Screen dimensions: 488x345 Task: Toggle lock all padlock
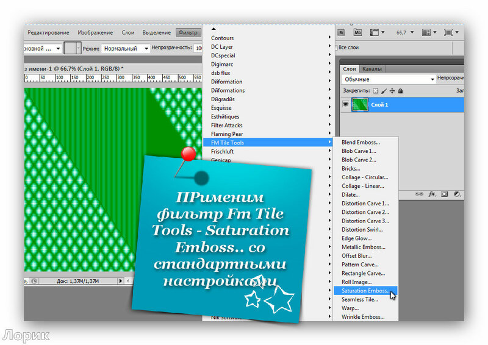coord(401,91)
